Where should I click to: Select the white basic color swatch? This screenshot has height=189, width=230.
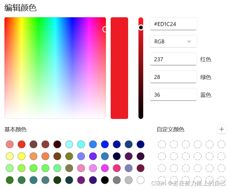click(141, 180)
